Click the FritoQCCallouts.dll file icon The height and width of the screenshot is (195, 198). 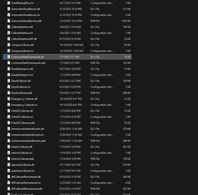[9, 111]
